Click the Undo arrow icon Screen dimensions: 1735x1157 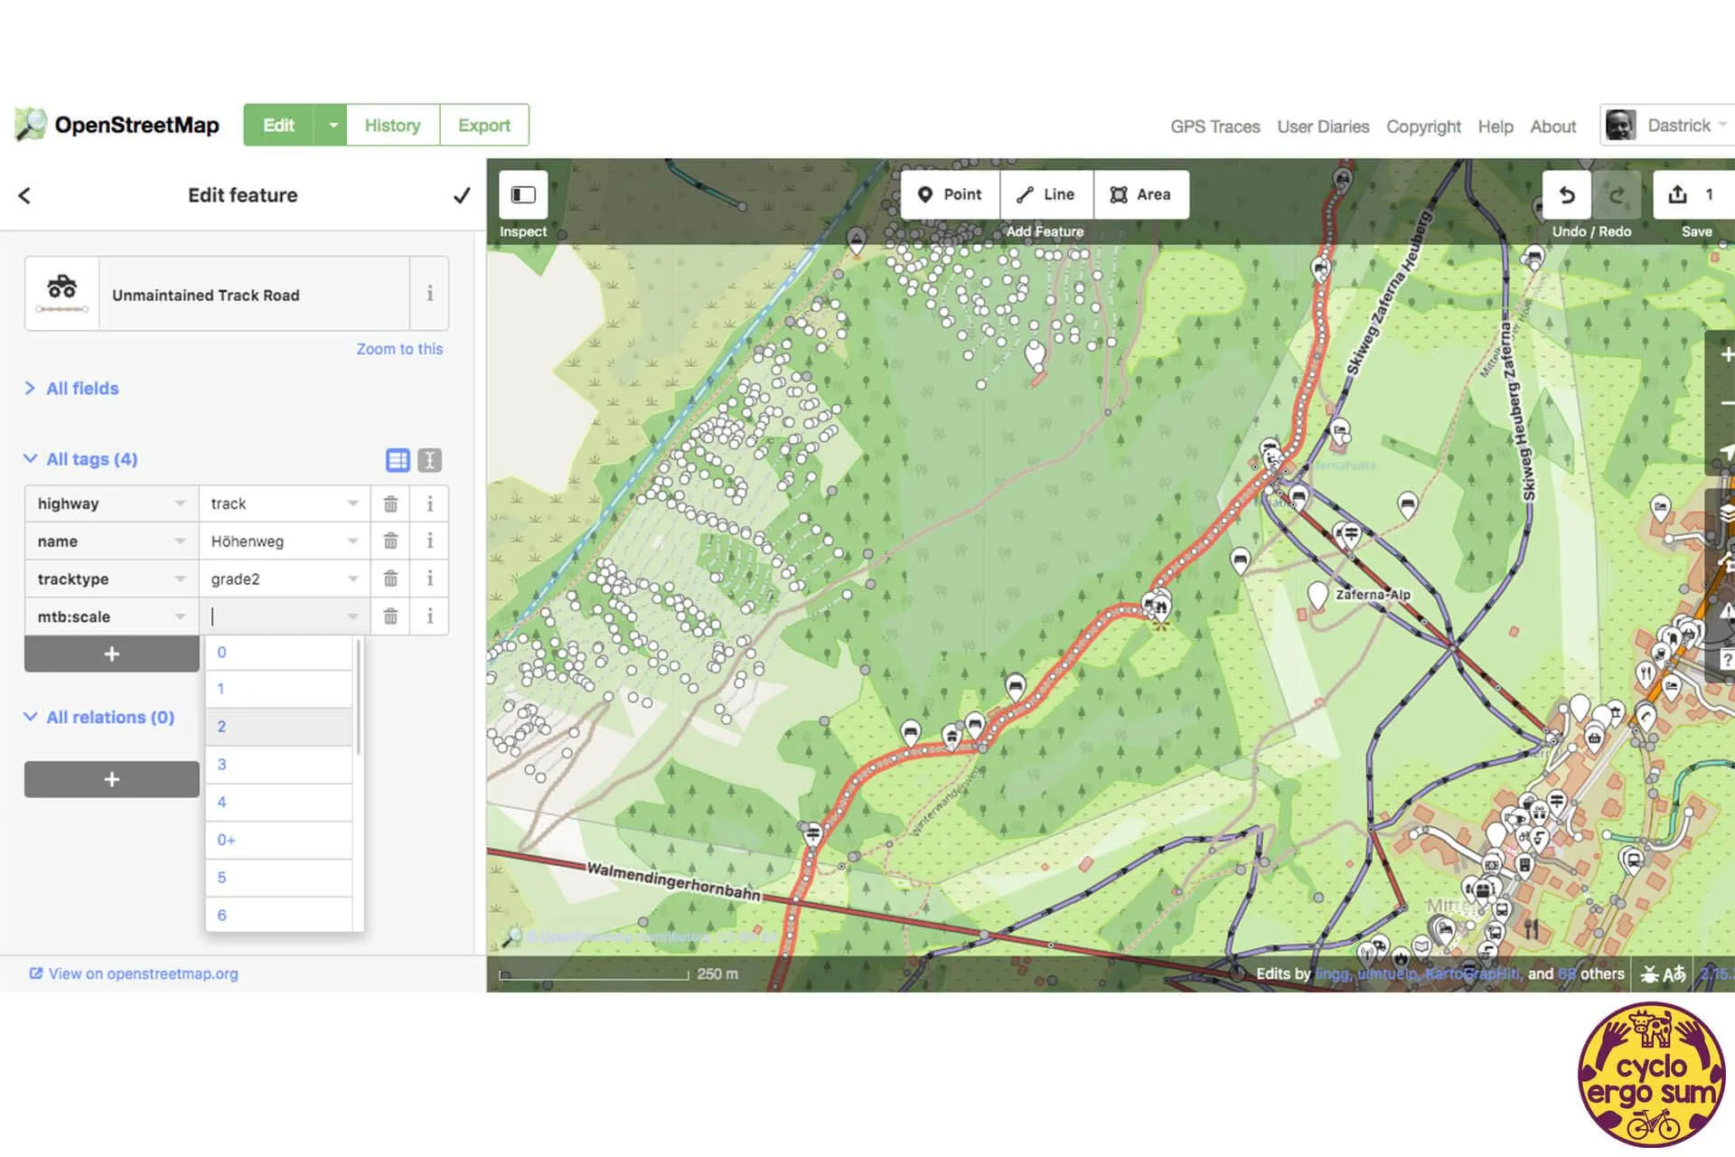(x=1566, y=194)
